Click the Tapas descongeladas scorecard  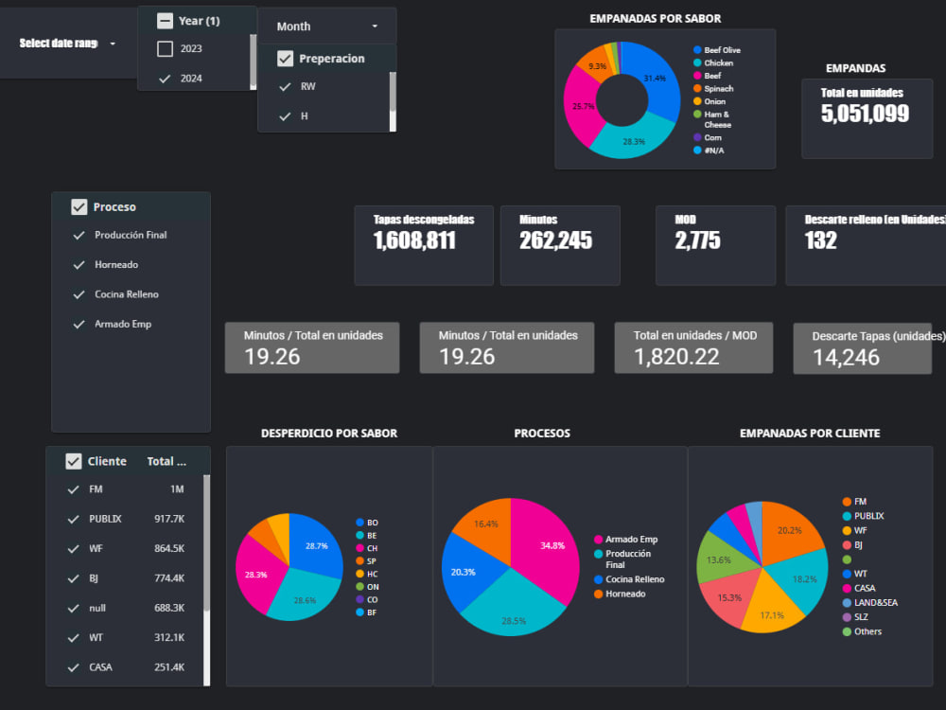424,245
